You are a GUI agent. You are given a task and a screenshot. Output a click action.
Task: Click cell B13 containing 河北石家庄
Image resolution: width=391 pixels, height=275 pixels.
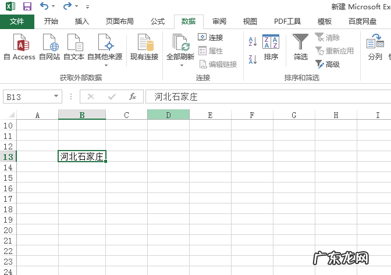pos(82,156)
